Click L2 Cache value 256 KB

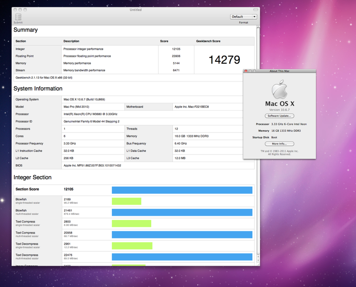tap(69, 158)
